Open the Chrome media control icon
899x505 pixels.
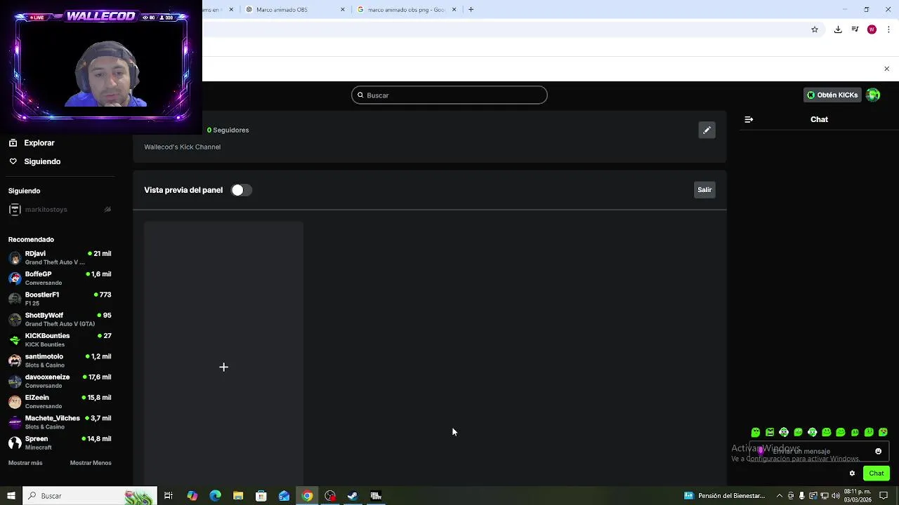pyautogui.click(x=855, y=29)
